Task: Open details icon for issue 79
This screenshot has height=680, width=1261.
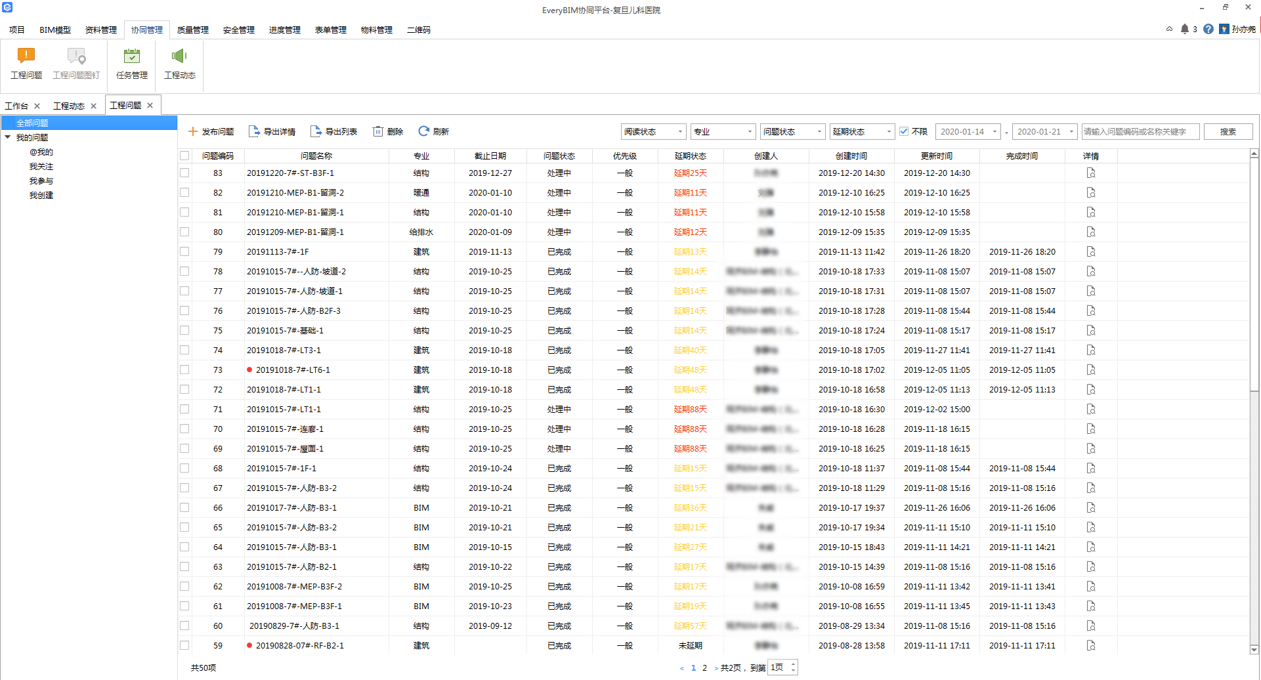Action: [x=1091, y=251]
